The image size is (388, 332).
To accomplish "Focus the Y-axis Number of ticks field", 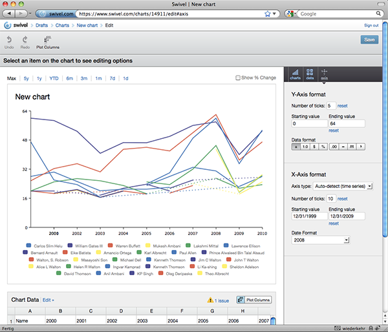I will [x=331, y=106].
